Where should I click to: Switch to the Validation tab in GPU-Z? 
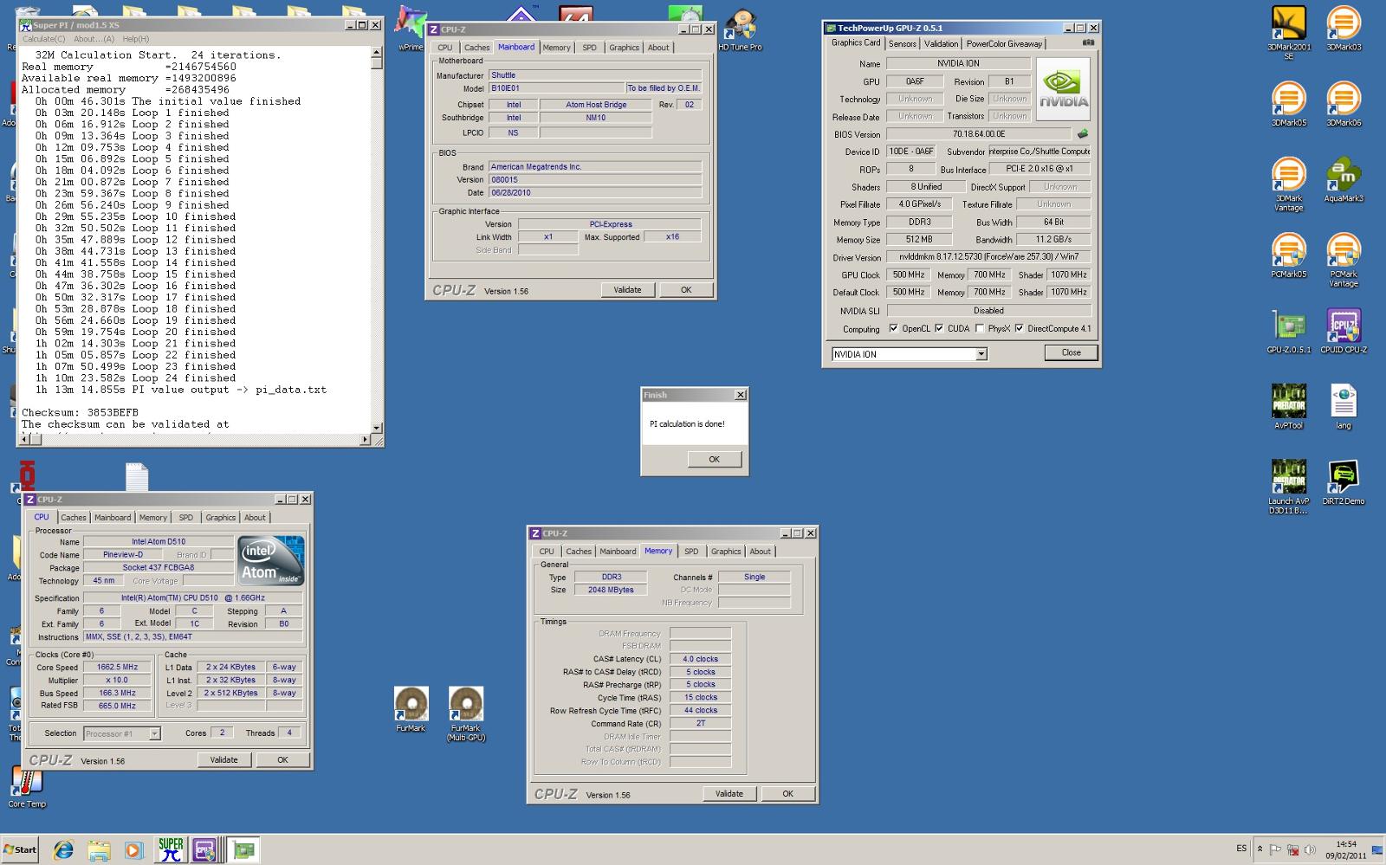pos(941,43)
